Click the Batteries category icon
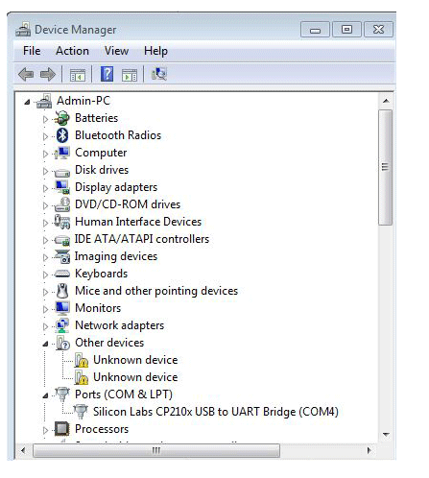This screenshot has height=478, width=429. click(61, 118)
